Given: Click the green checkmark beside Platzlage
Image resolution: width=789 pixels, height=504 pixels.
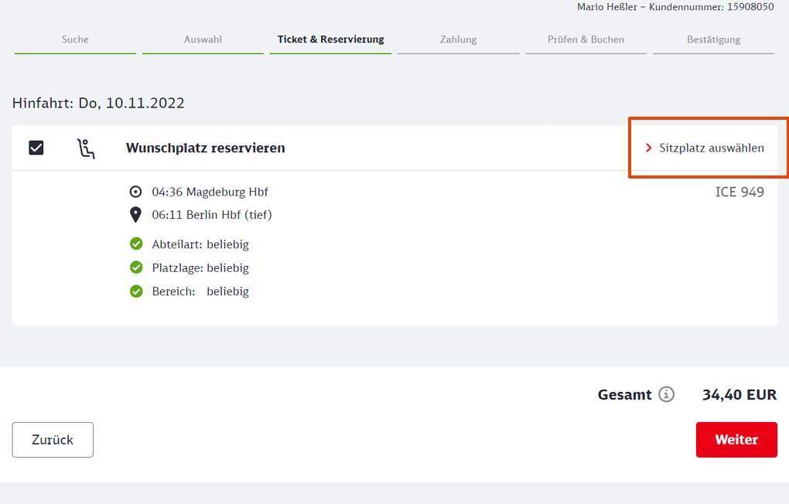Looking at the screenshot, I should [136, 267].
